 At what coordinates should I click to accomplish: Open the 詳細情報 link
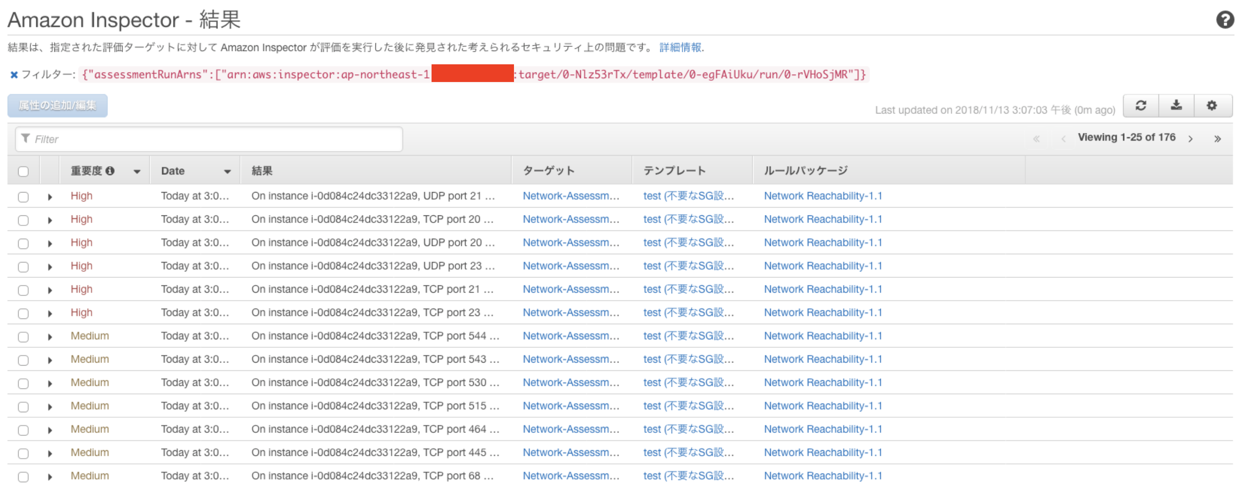680,47
